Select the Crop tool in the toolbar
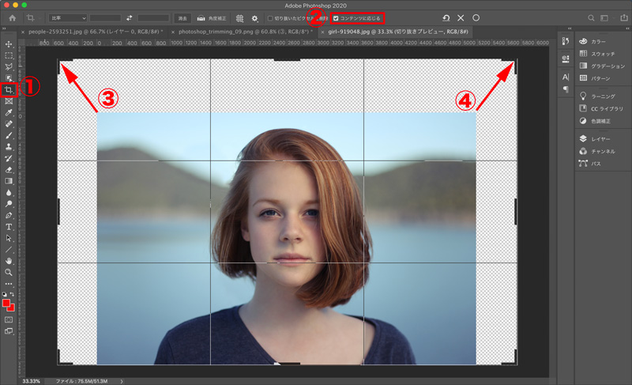Screen dimensions: 632x385 tap(9, 89)
